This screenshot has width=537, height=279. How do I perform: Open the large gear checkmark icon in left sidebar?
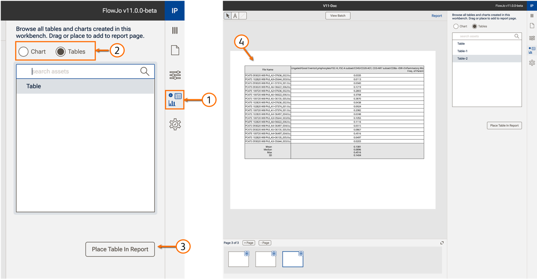tap(175, 124)
